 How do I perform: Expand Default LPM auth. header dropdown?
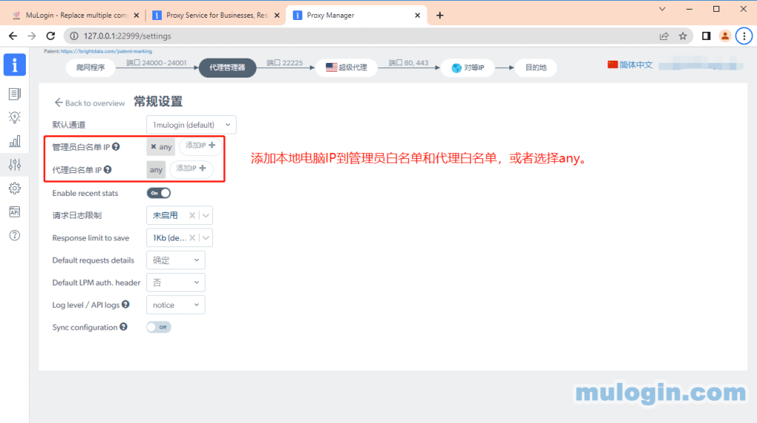click(x=176, y=282)
